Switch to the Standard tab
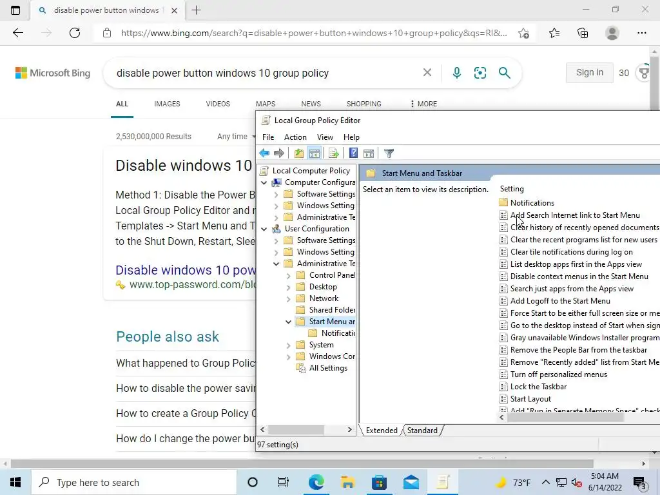This screenshot has width=660, height=495. (422, 430)
